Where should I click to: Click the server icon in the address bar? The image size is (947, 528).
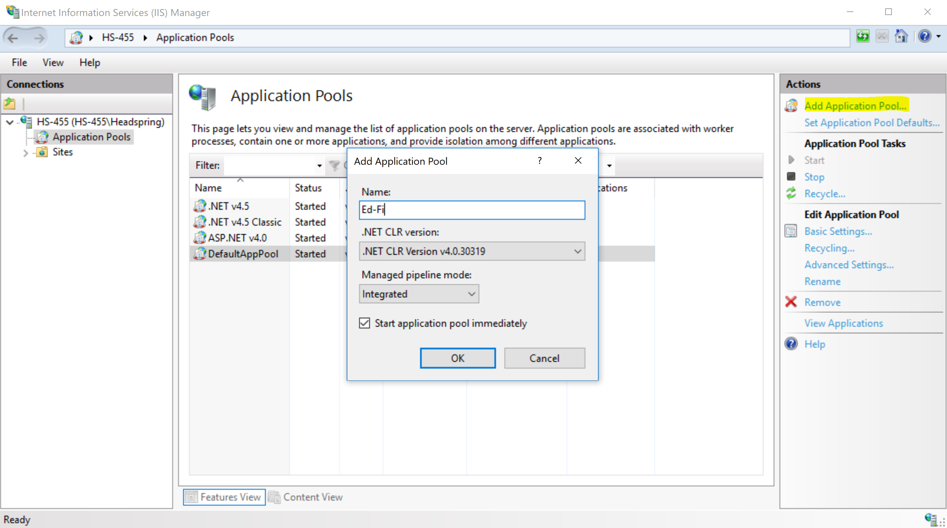pyautogui.click(x=76, y=37)
